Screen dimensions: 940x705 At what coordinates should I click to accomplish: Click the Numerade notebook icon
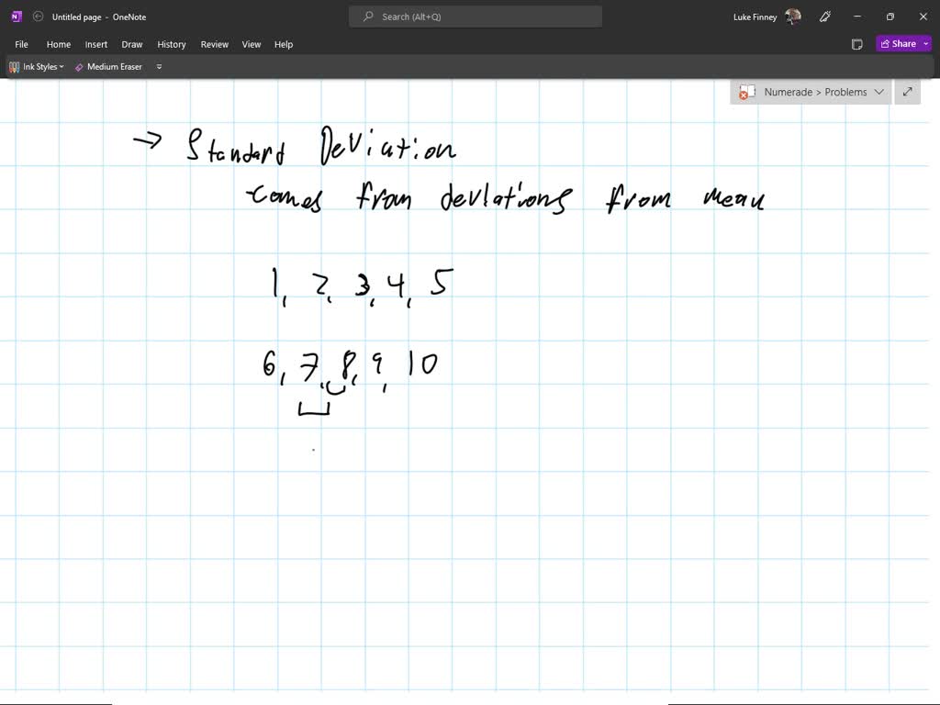pos(745,92)
